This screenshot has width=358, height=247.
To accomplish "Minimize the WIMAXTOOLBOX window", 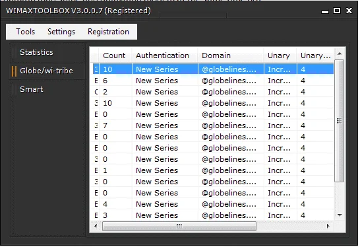I will (324, 11).
